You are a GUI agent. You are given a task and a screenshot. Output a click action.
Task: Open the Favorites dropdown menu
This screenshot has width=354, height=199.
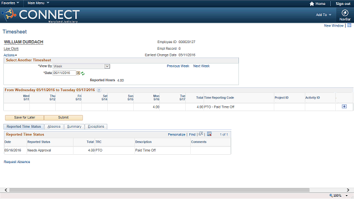point(10,3)
